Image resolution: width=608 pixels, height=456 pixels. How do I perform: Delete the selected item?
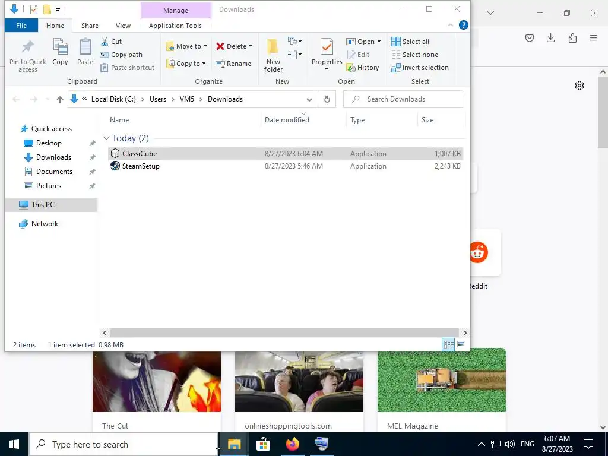pyautogui.click(x=231, y=46)
